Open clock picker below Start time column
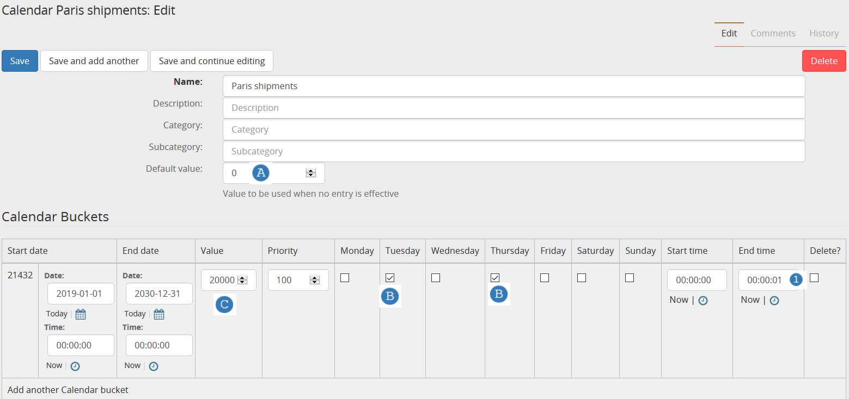The image size is (849, 399). (703, 301)
